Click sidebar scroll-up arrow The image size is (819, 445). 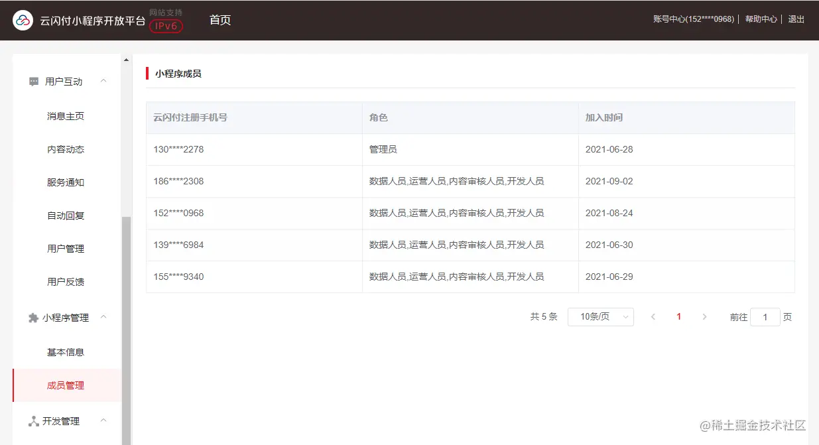(x=126, y=60)
